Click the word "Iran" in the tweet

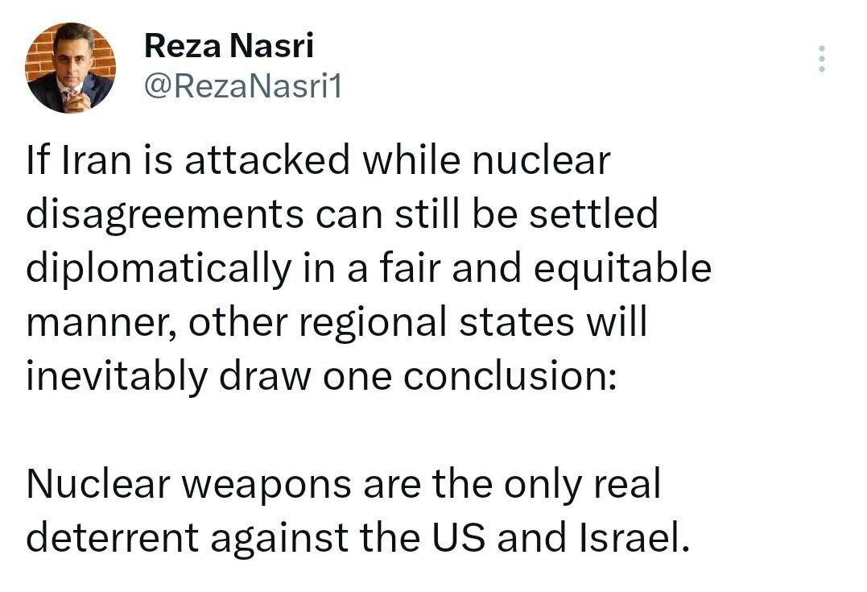(91, 162)
